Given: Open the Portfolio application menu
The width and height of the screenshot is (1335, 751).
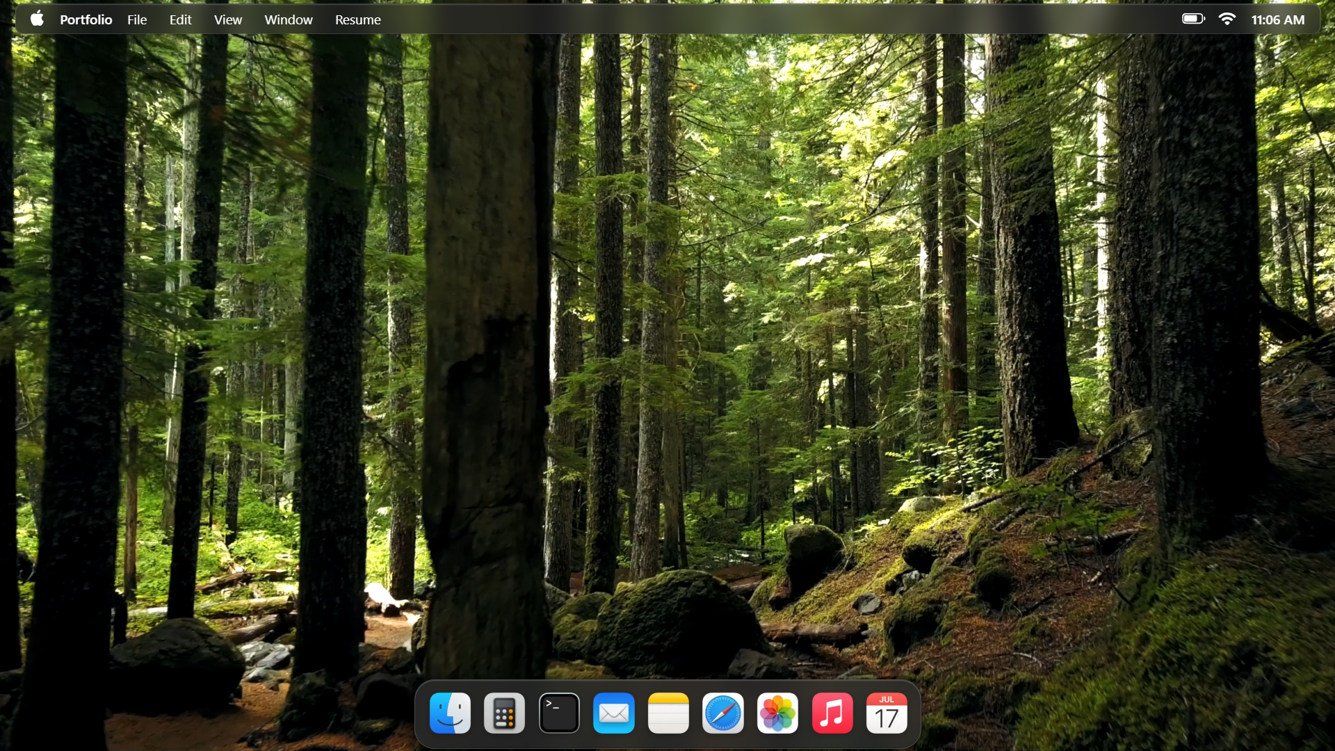Looking at the screenshot, I should (86, 19).
